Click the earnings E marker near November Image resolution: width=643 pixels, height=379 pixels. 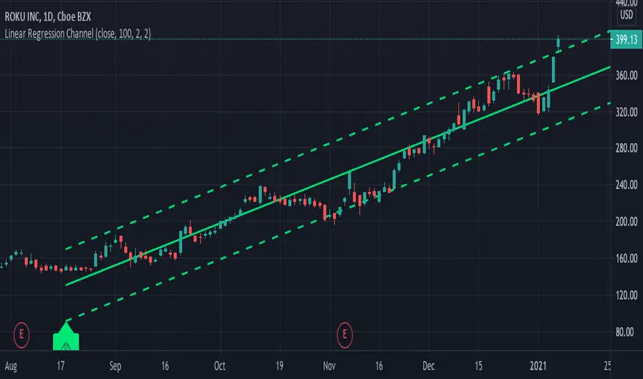coord(344,335)
